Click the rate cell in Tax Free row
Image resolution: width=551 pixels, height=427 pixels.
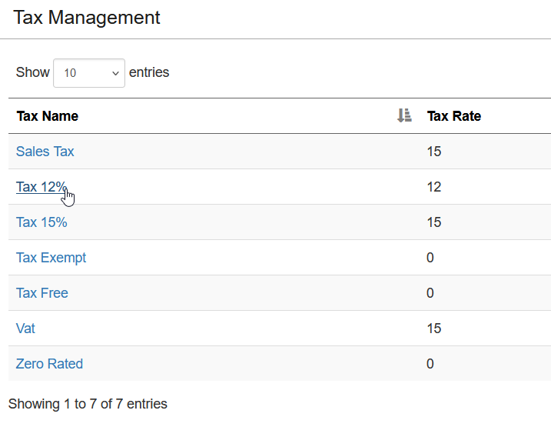pos(430,293)
